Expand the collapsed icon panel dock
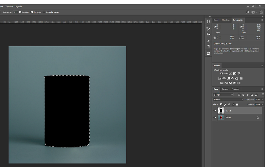Screen dimensions: 268x167 210,16
